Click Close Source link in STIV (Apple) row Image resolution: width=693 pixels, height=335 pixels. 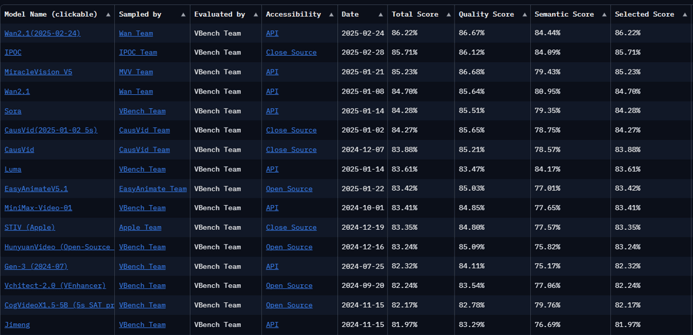pos(291,227)
